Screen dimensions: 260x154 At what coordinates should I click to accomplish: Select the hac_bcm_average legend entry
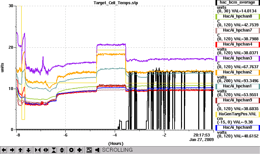click(238, 3)
